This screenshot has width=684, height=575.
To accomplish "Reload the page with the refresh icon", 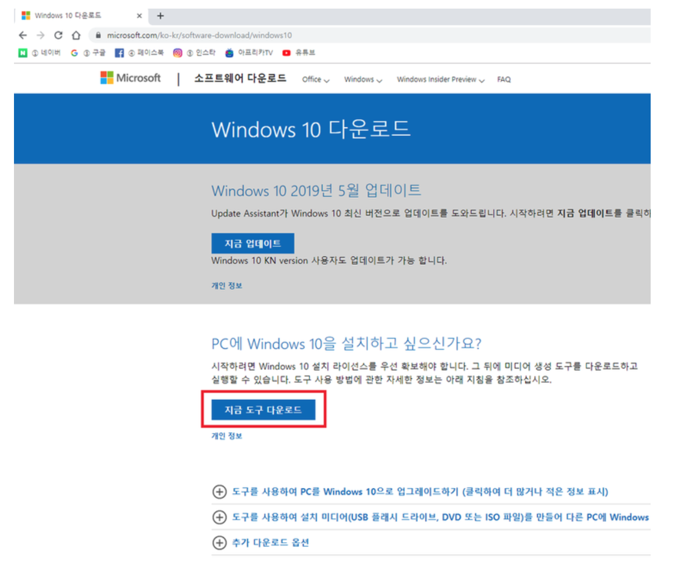I will click(x=58, y=35).
